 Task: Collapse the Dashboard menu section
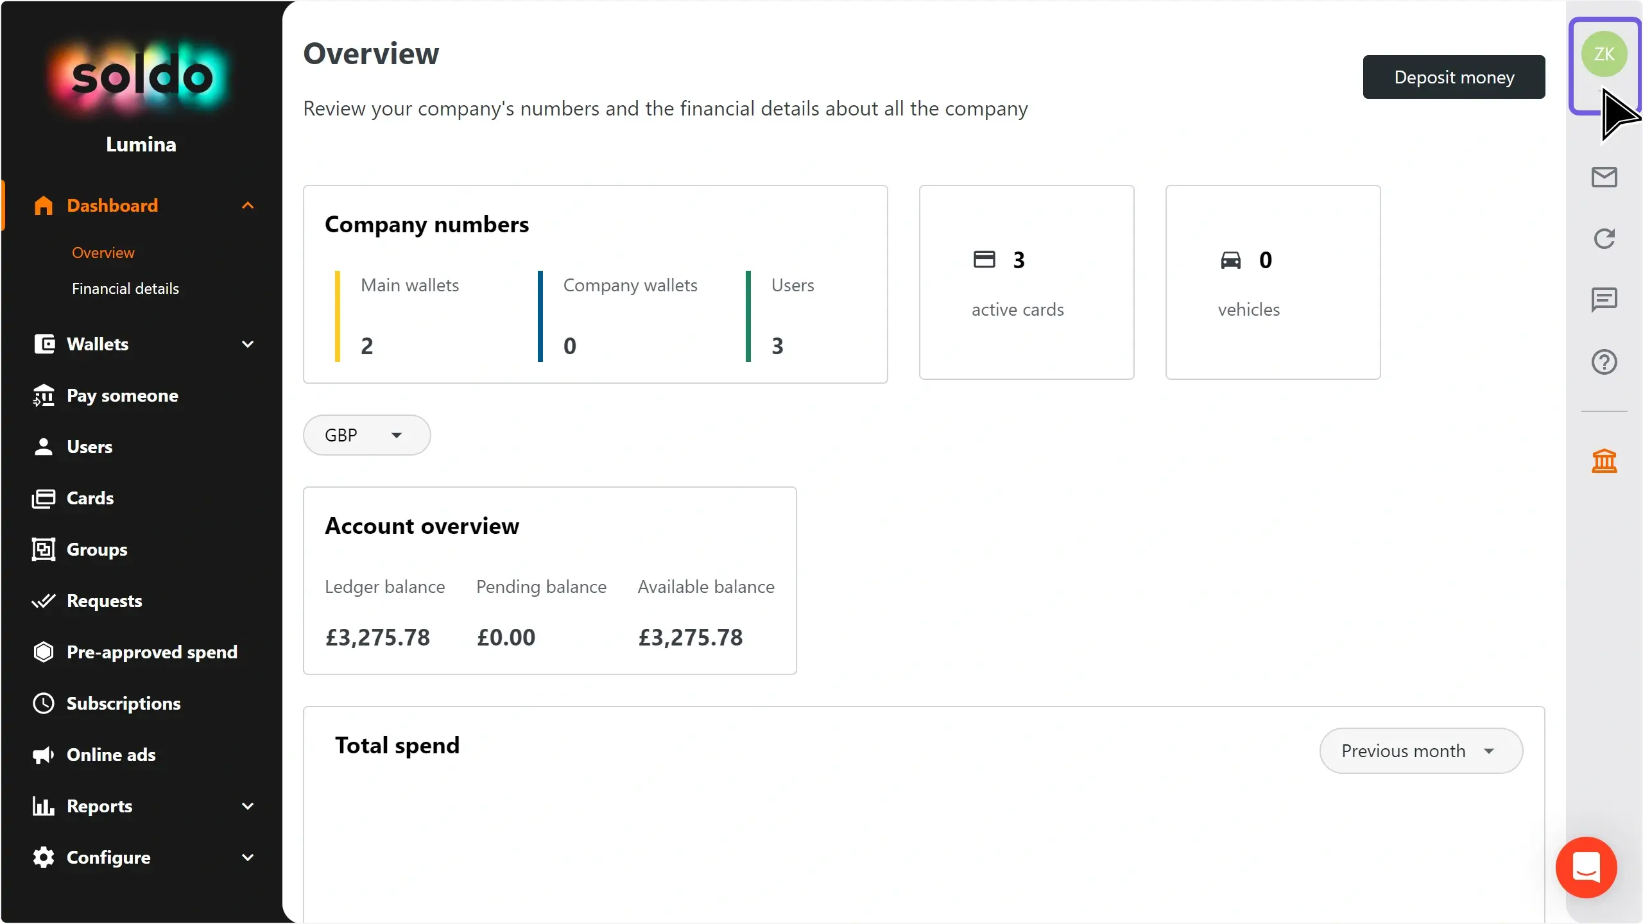pyautogui.click(x=248, y=205)
